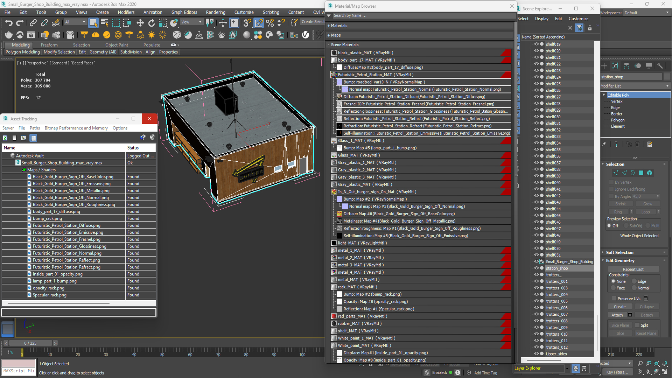Click the animation time slider handle
The height and width of the screenshot is (378, 672).
[30, 343]
